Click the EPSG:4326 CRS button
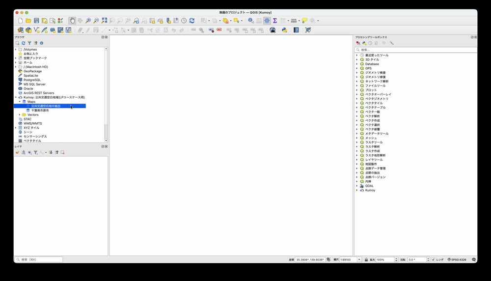Screen dimensions: 491x281 coord(457,260)
